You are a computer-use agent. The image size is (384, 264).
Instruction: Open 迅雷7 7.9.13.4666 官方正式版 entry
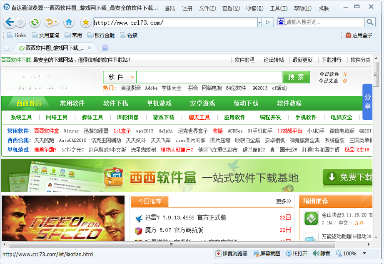click(185, 218)
